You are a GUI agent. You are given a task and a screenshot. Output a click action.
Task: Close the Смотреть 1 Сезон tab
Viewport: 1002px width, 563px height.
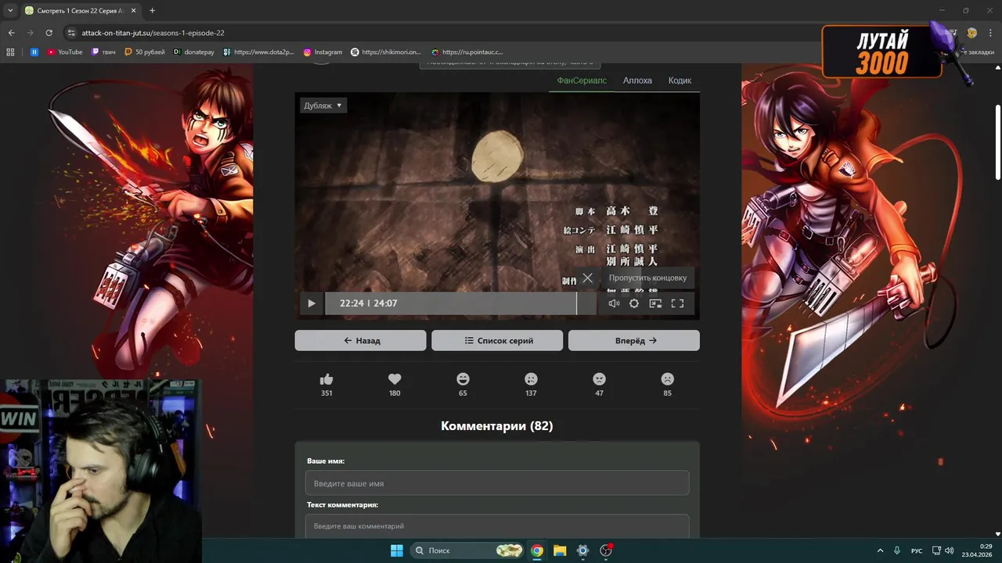[x=135, y=10]
